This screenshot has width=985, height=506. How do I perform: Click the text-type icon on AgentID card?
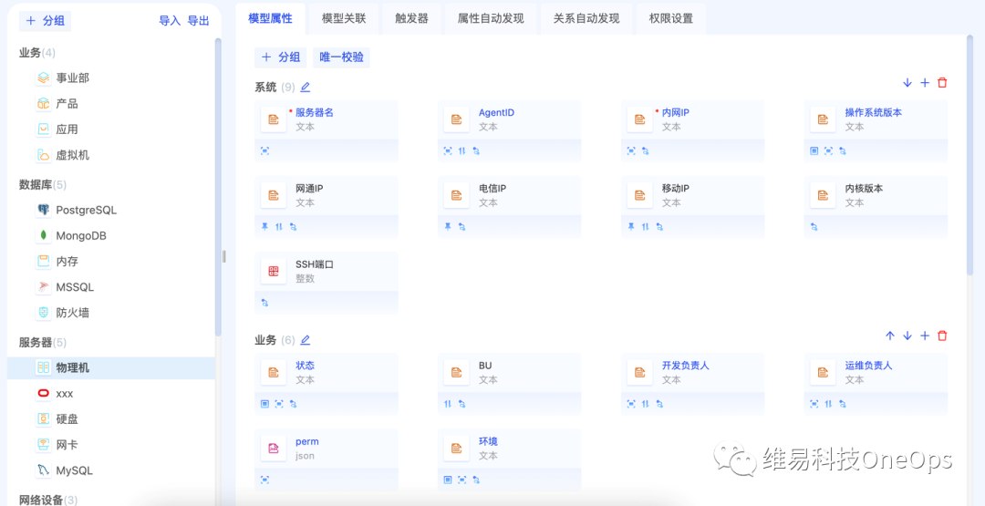(x=457, y=119)
